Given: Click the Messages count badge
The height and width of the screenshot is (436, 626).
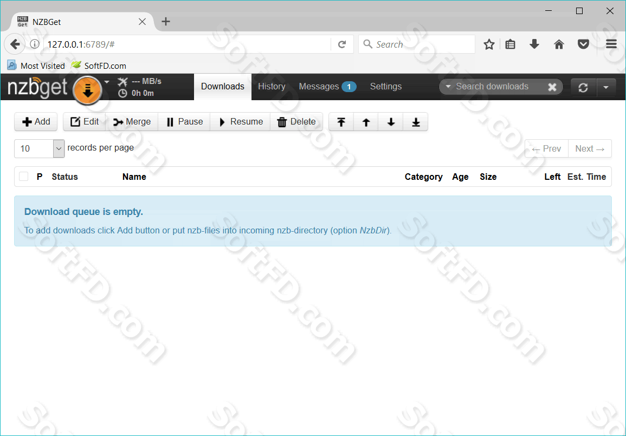Looking at the screenshot, I should [x=349, y=87].
